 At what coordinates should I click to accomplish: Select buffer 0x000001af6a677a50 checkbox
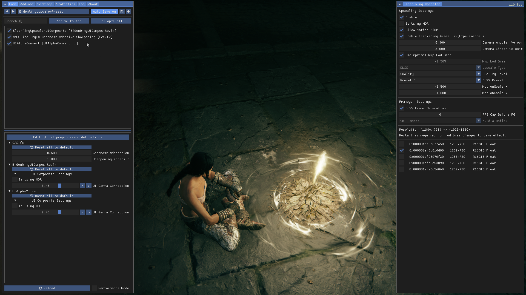pos(402,144)
